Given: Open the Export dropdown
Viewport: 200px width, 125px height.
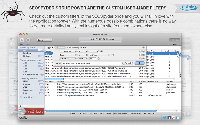Looking at the screenshot, I should [45, 40].
